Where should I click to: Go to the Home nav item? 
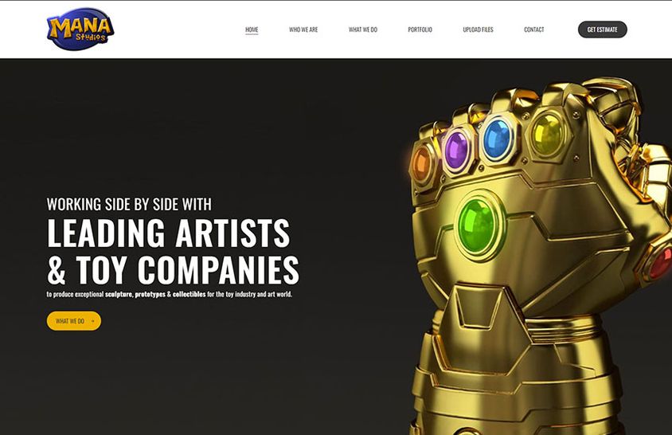point(252,29)
